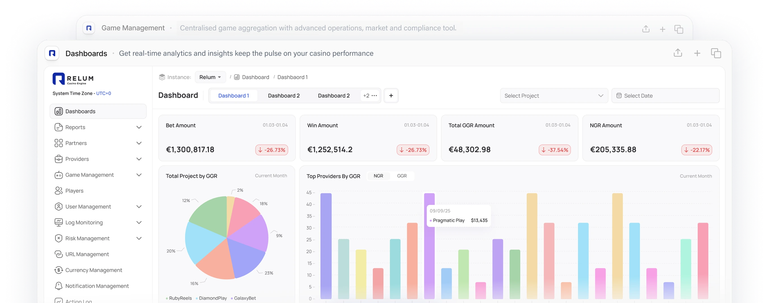The image size is (770, 303).
Task: Click the plus icon in Dashboards header
Action: [697, 53]
